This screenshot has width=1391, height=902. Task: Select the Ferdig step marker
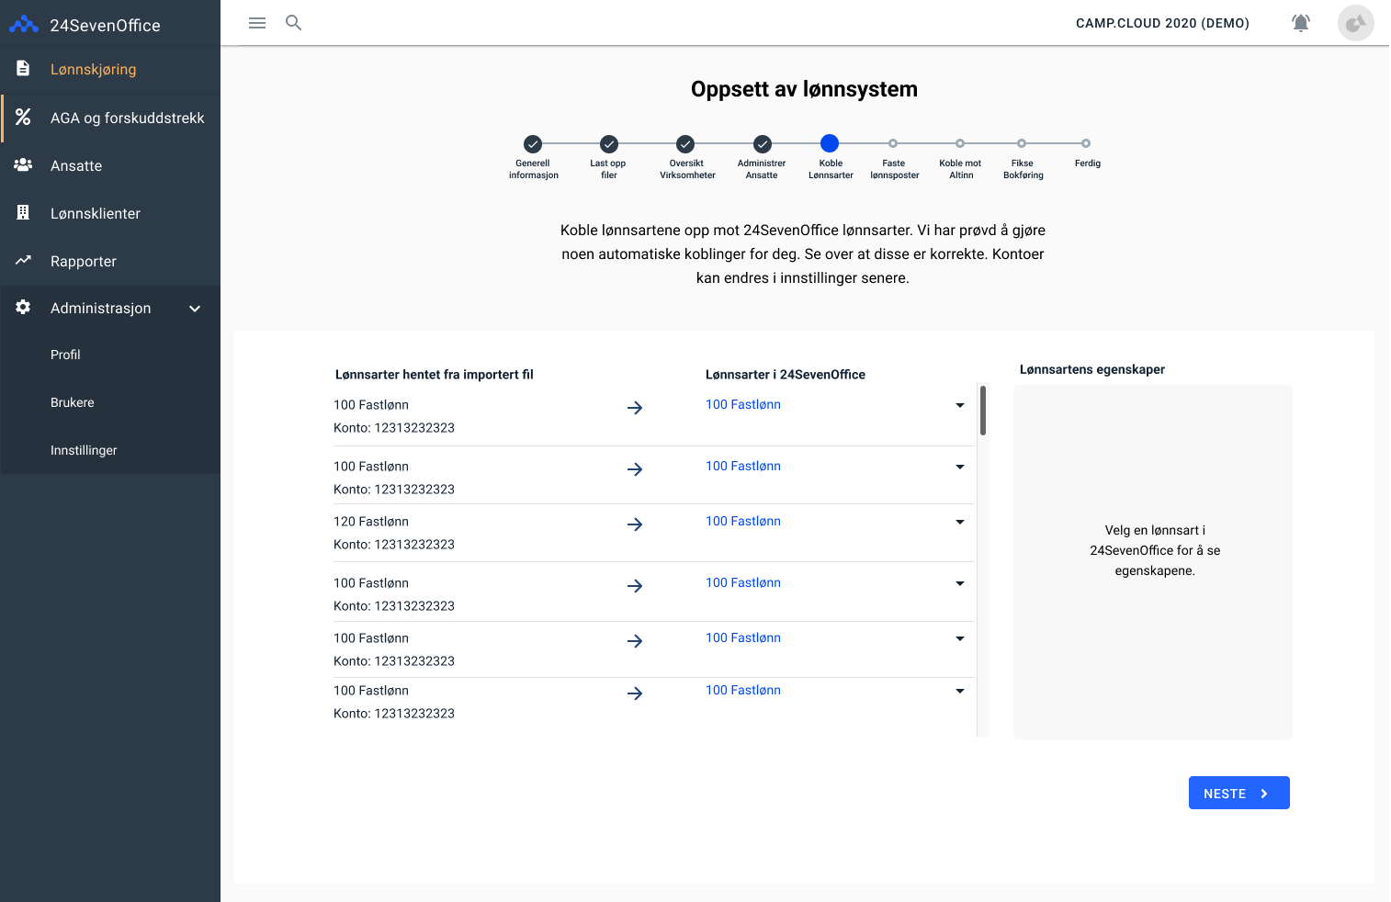click(x=1086, y=144)
